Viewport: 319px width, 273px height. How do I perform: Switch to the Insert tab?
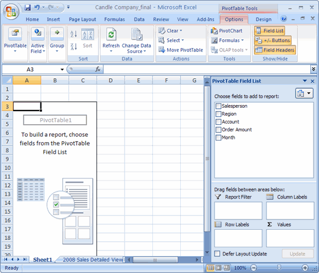tap(54, 19)
